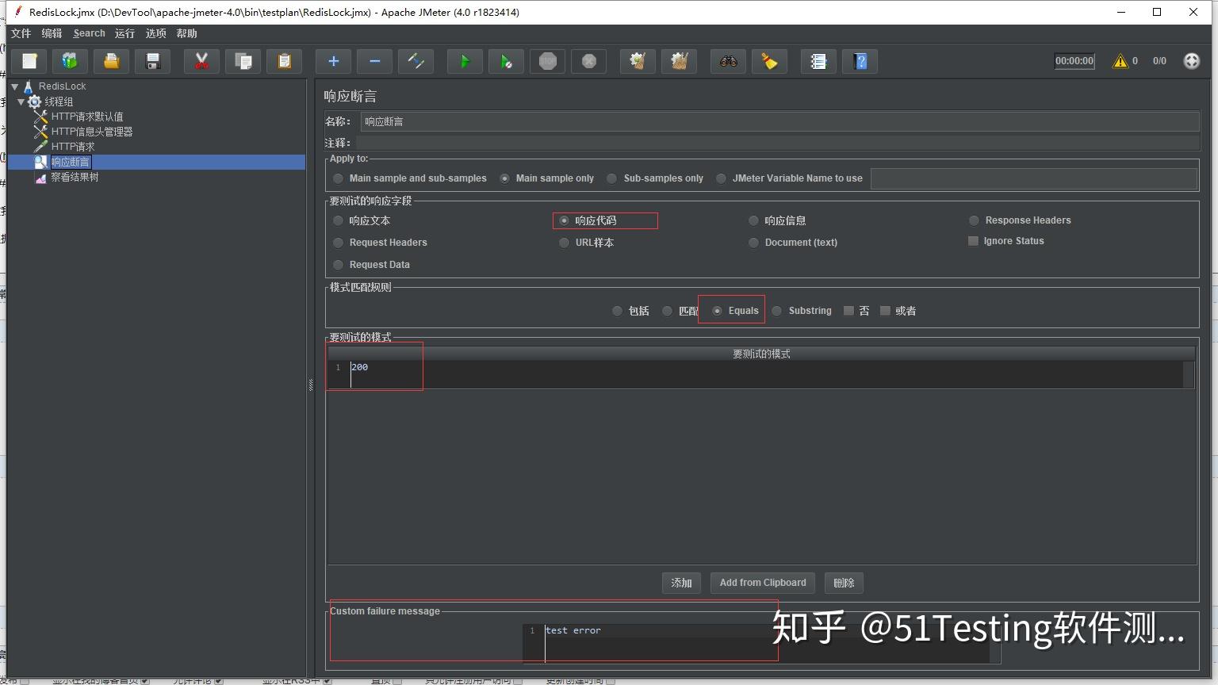Click the Toggle wand icon in toolbar
The height and width of the screenshot is (685, 1218).
pyautogui.click(x=416, y=61)
